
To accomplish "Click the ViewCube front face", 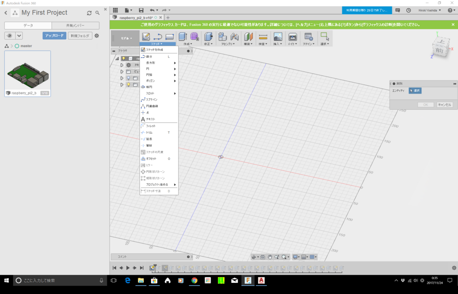I will pos(440,50).
